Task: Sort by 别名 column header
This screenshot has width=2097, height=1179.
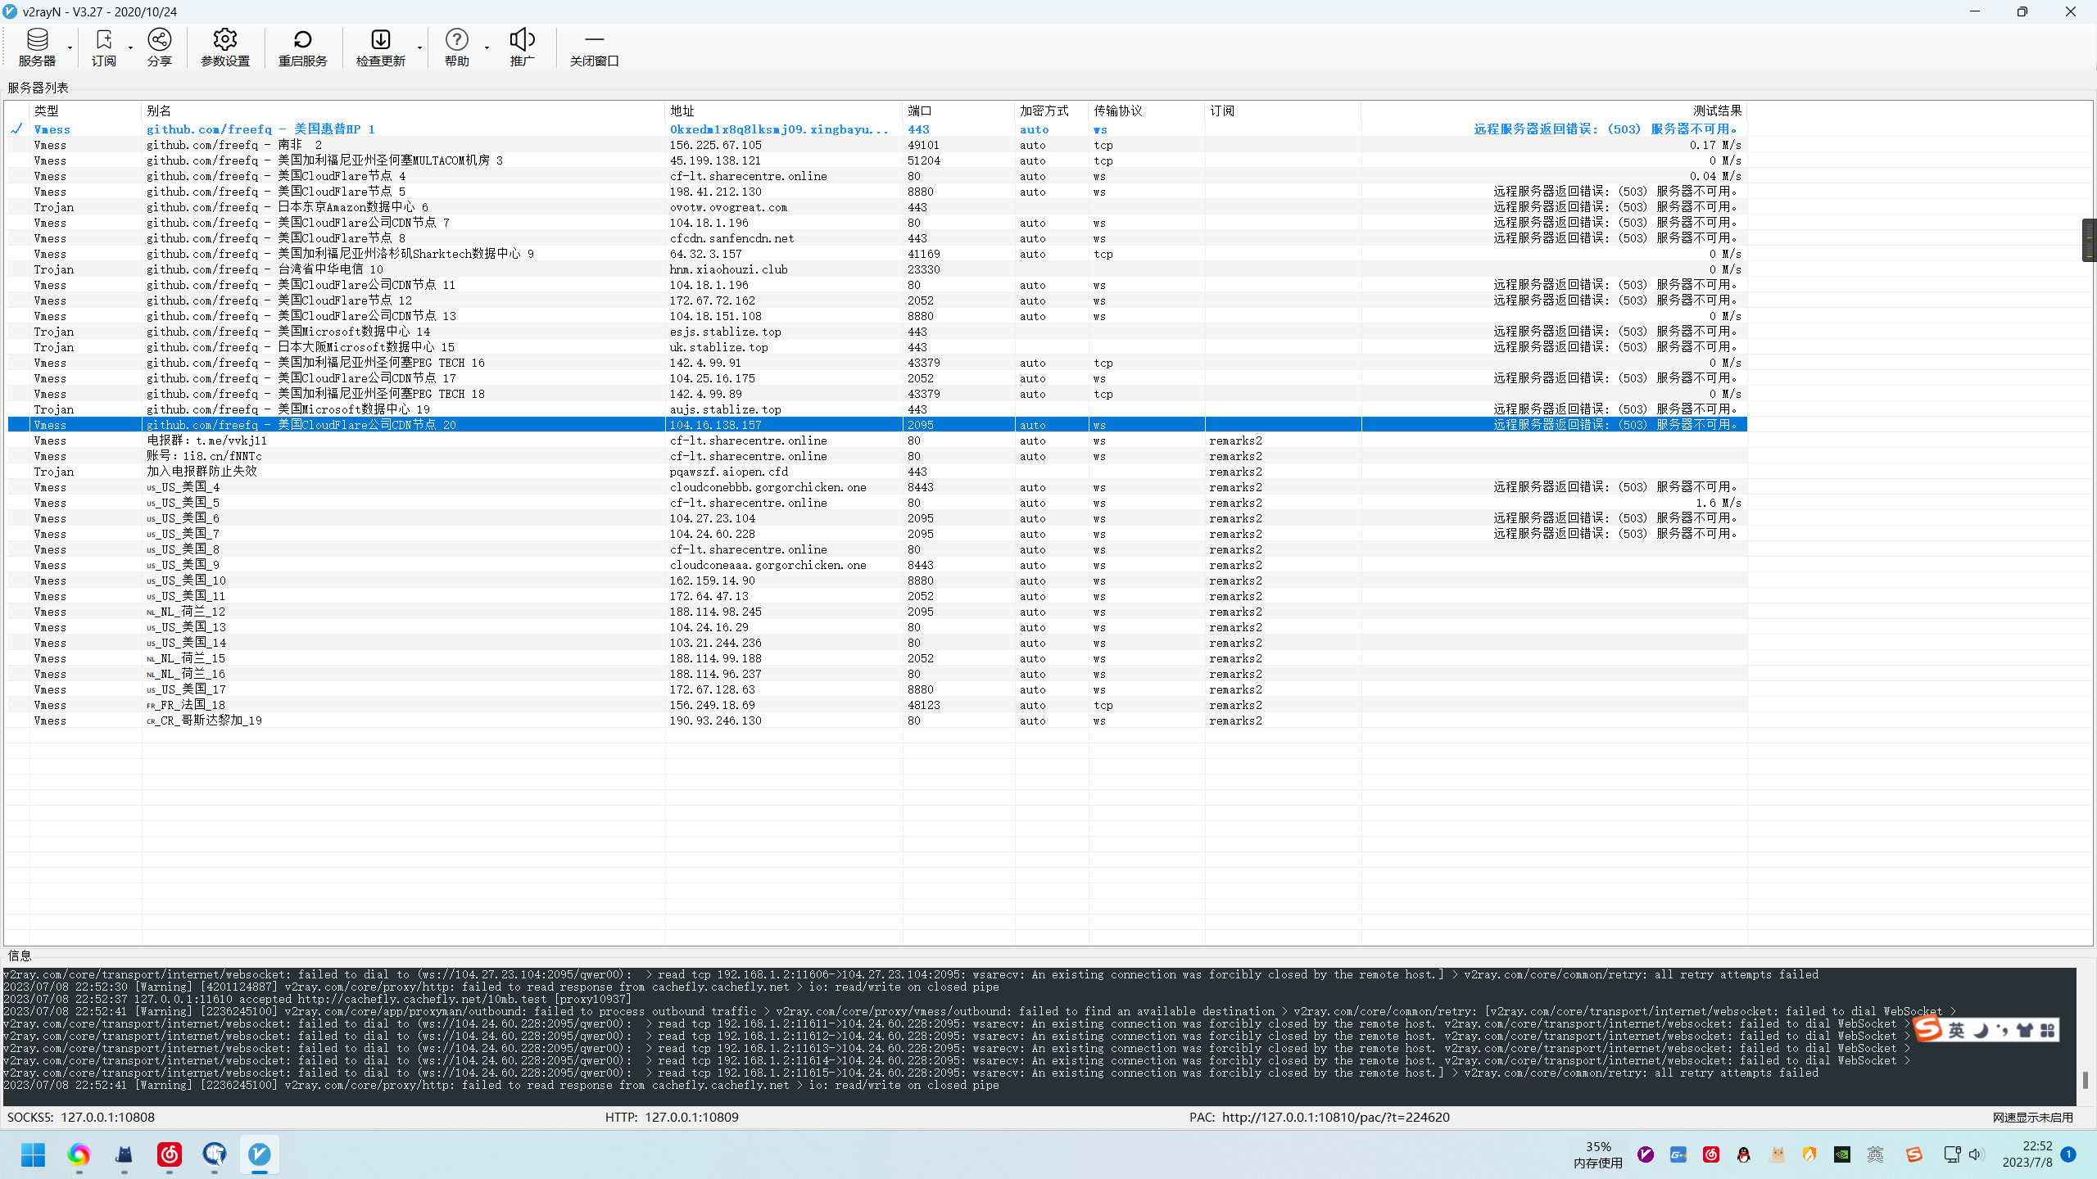Action: 159,111
